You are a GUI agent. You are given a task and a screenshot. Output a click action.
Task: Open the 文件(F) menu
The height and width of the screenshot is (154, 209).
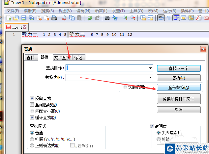(x=13, y=11)
